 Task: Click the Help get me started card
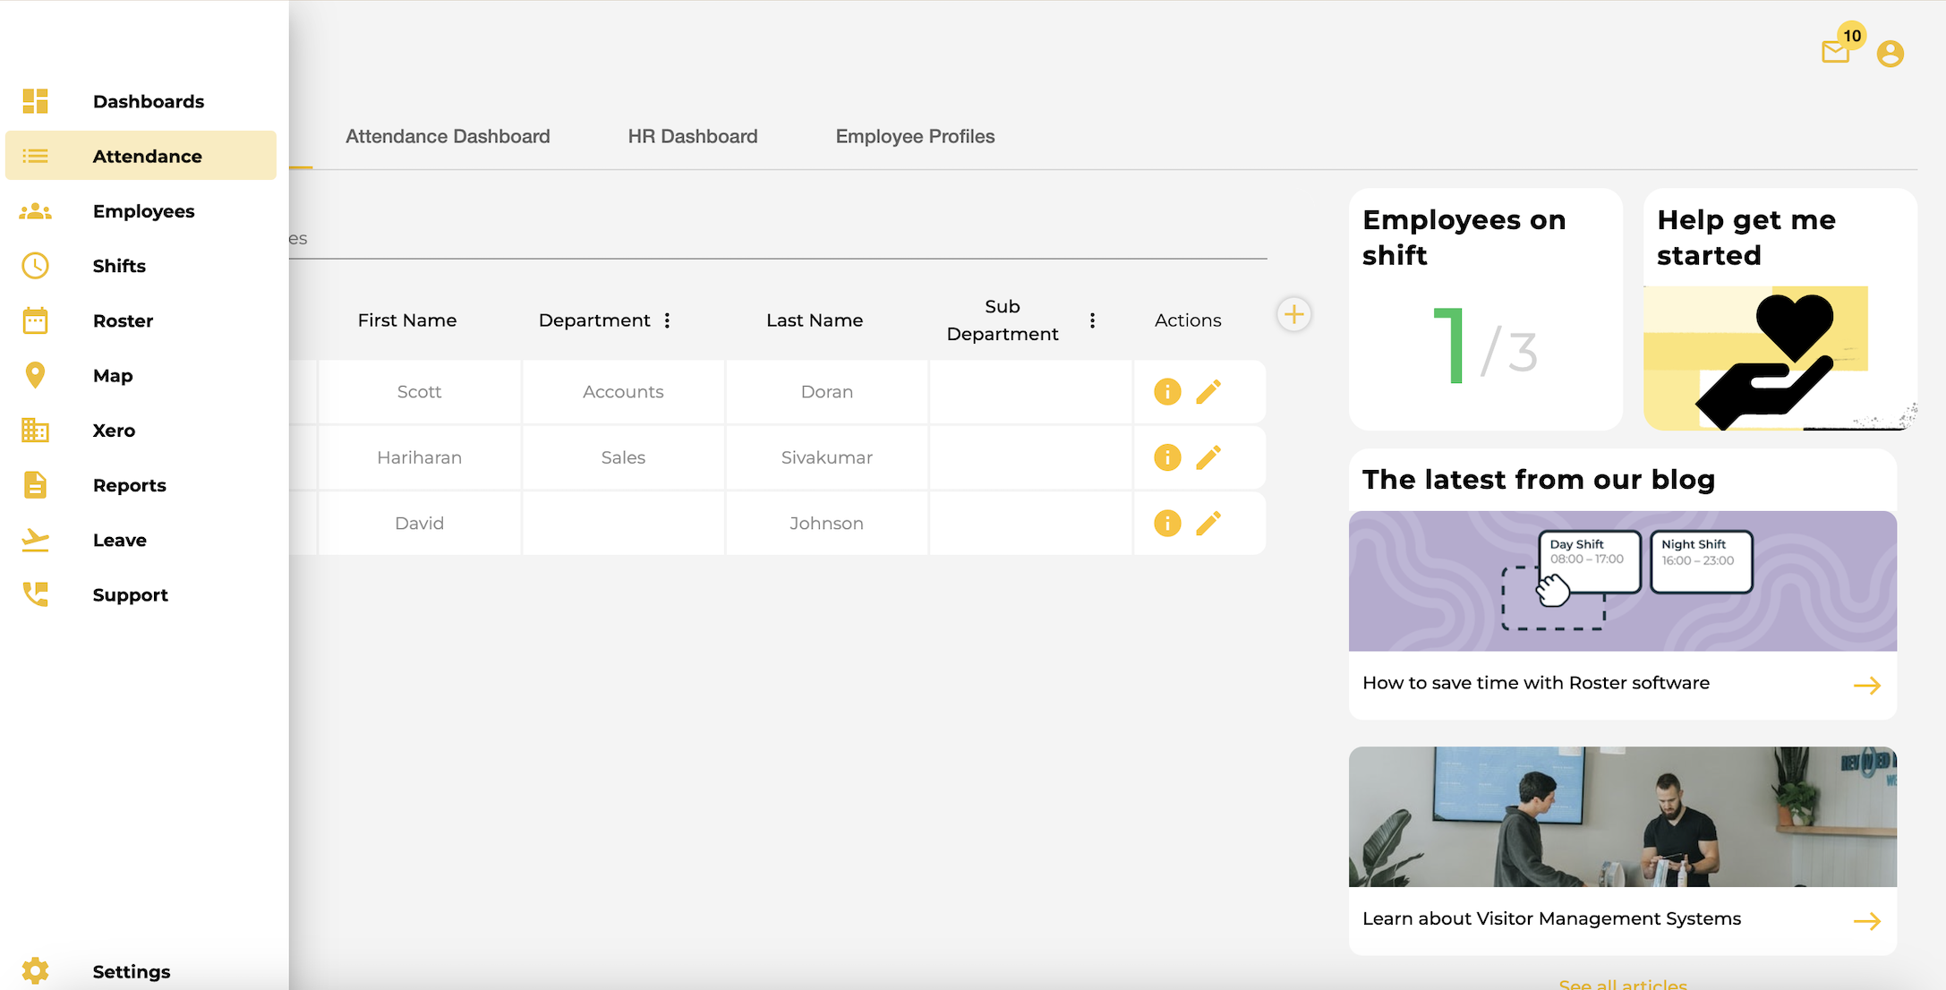1779,309
